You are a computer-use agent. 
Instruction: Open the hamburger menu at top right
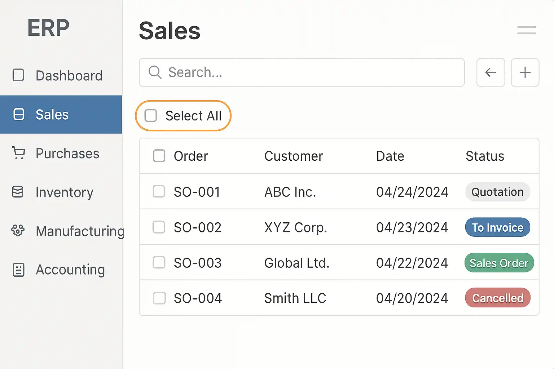(x=527, y=30)
